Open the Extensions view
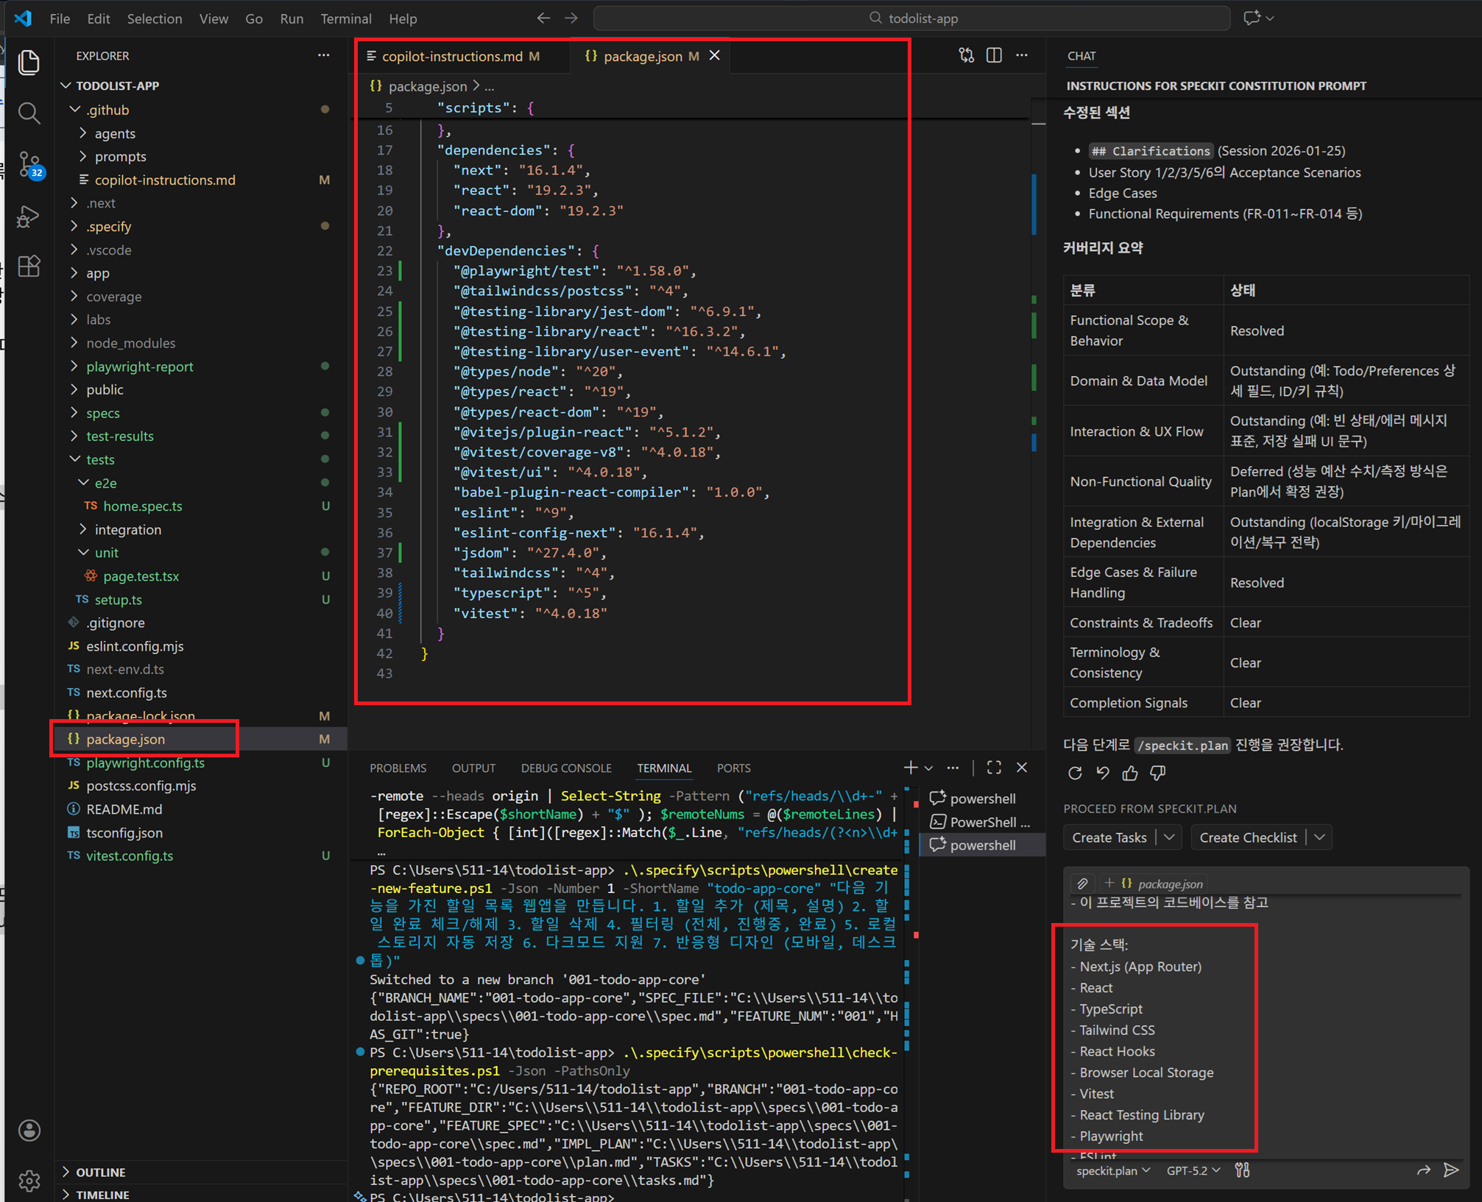 (29, 266)
